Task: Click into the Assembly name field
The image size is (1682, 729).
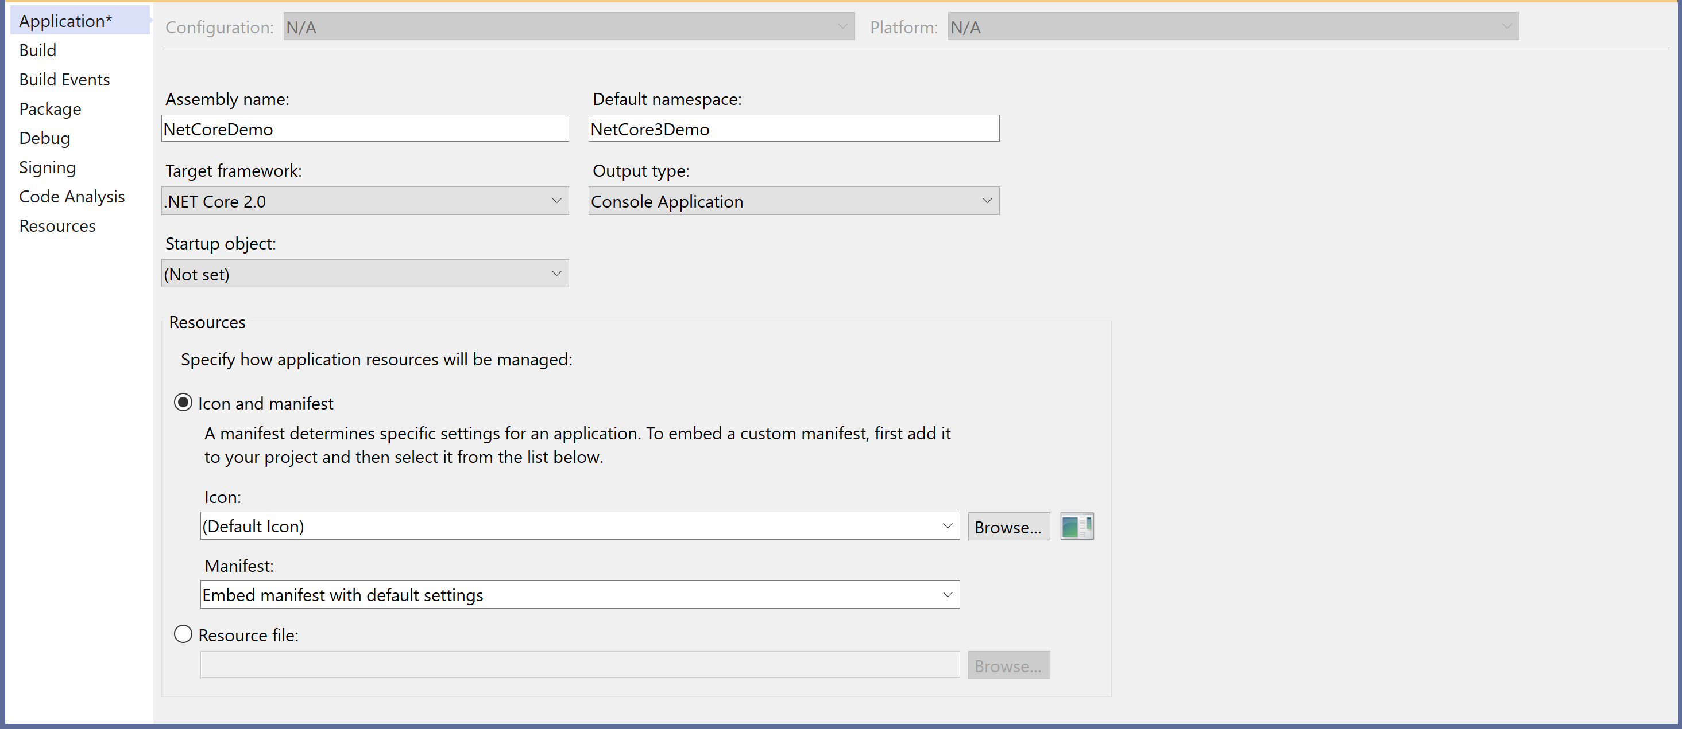Action: point(364,128)
